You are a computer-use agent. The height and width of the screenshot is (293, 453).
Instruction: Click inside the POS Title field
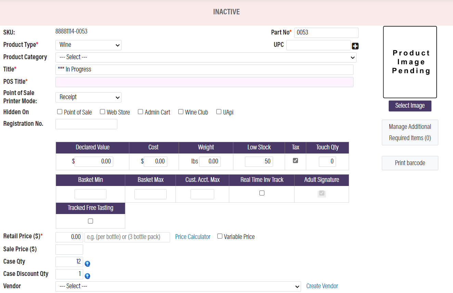pos(204,82)
